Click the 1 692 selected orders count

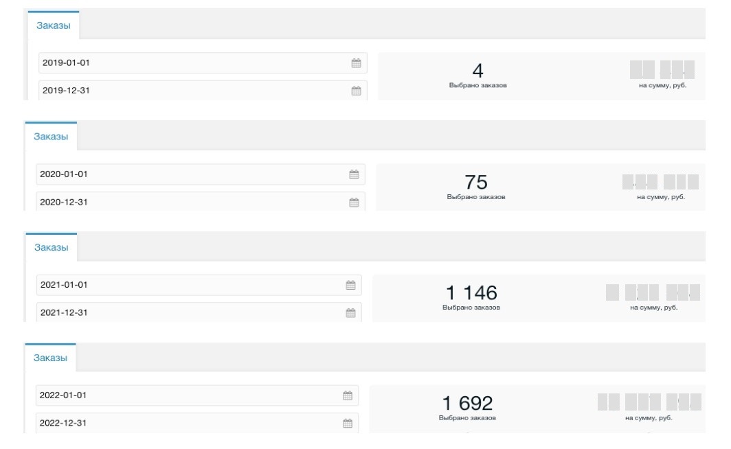[467, 404]
